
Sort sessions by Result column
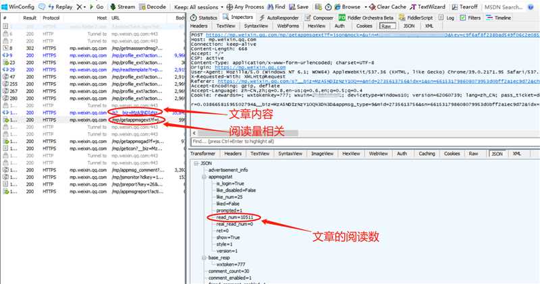coord(30,18)
